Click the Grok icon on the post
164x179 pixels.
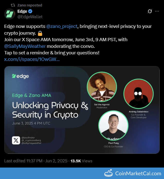click(x=150, y=11)
